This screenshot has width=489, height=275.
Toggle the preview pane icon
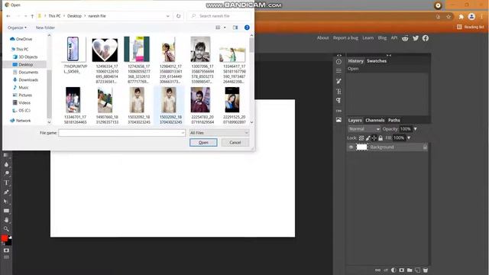235,27
